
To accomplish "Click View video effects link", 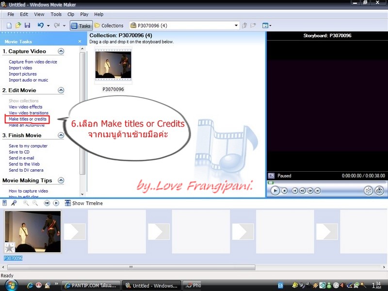I will (x=26, y=107).
